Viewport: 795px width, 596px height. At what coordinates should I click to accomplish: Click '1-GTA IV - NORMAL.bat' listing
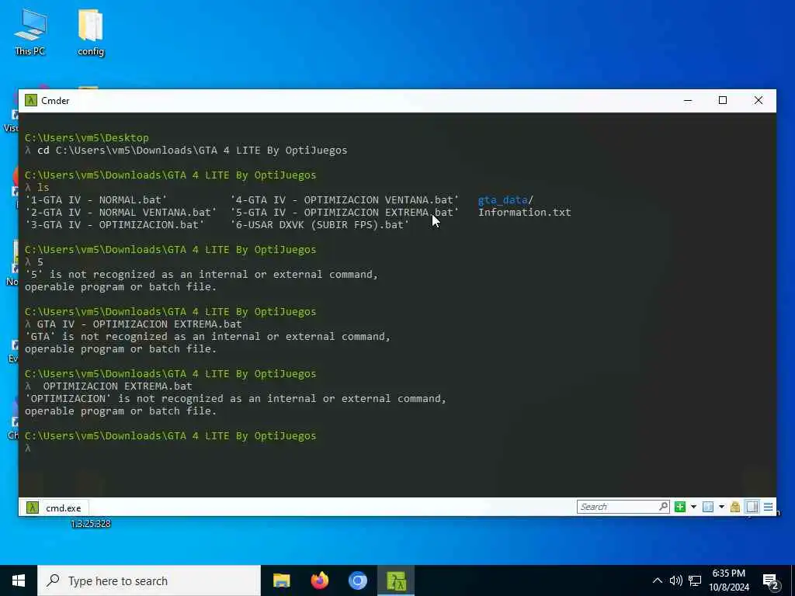coord(95,200)
